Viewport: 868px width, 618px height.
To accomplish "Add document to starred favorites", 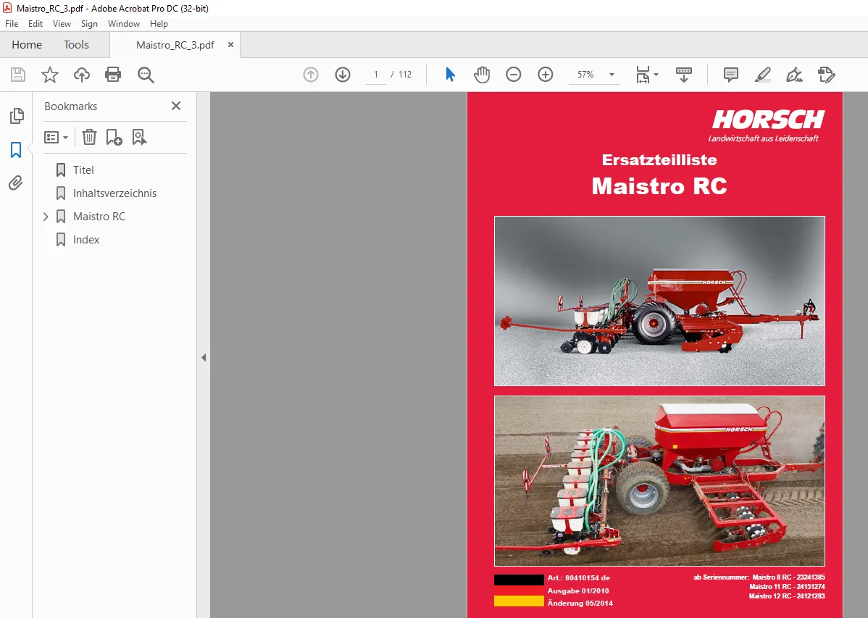I will pos(50,74).
